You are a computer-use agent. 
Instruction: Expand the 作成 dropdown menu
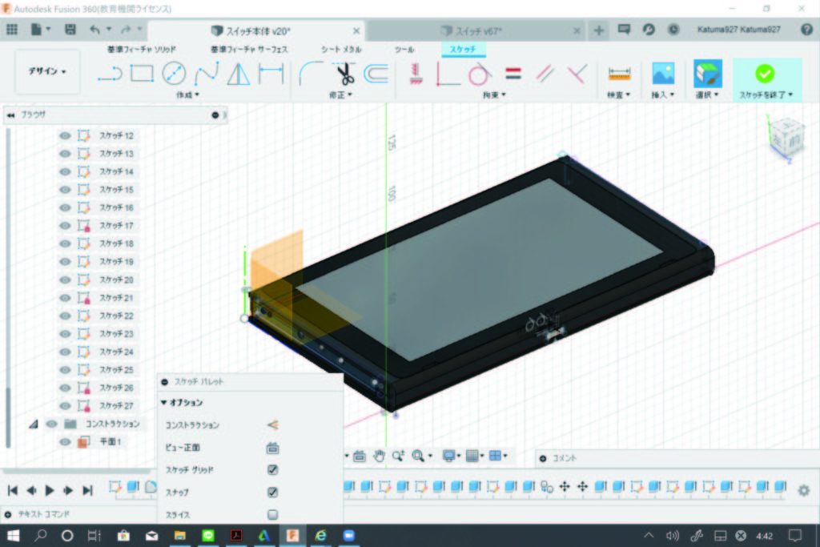click(187, 95)
